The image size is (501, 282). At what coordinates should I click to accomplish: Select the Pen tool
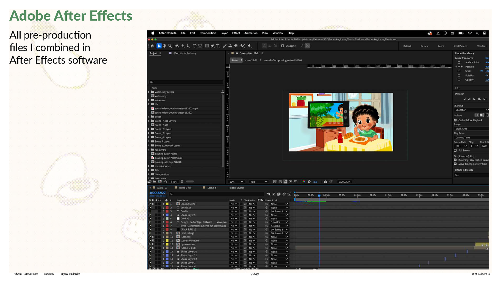pos(212,46)
